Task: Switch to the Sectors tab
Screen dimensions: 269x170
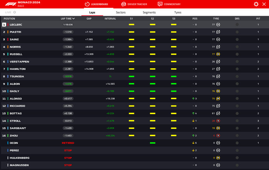Action: [121, 12]
